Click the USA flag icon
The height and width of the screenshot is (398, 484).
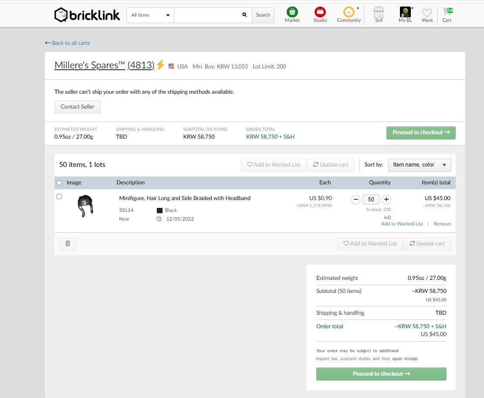pyautogui.click(x=171, y=66)
